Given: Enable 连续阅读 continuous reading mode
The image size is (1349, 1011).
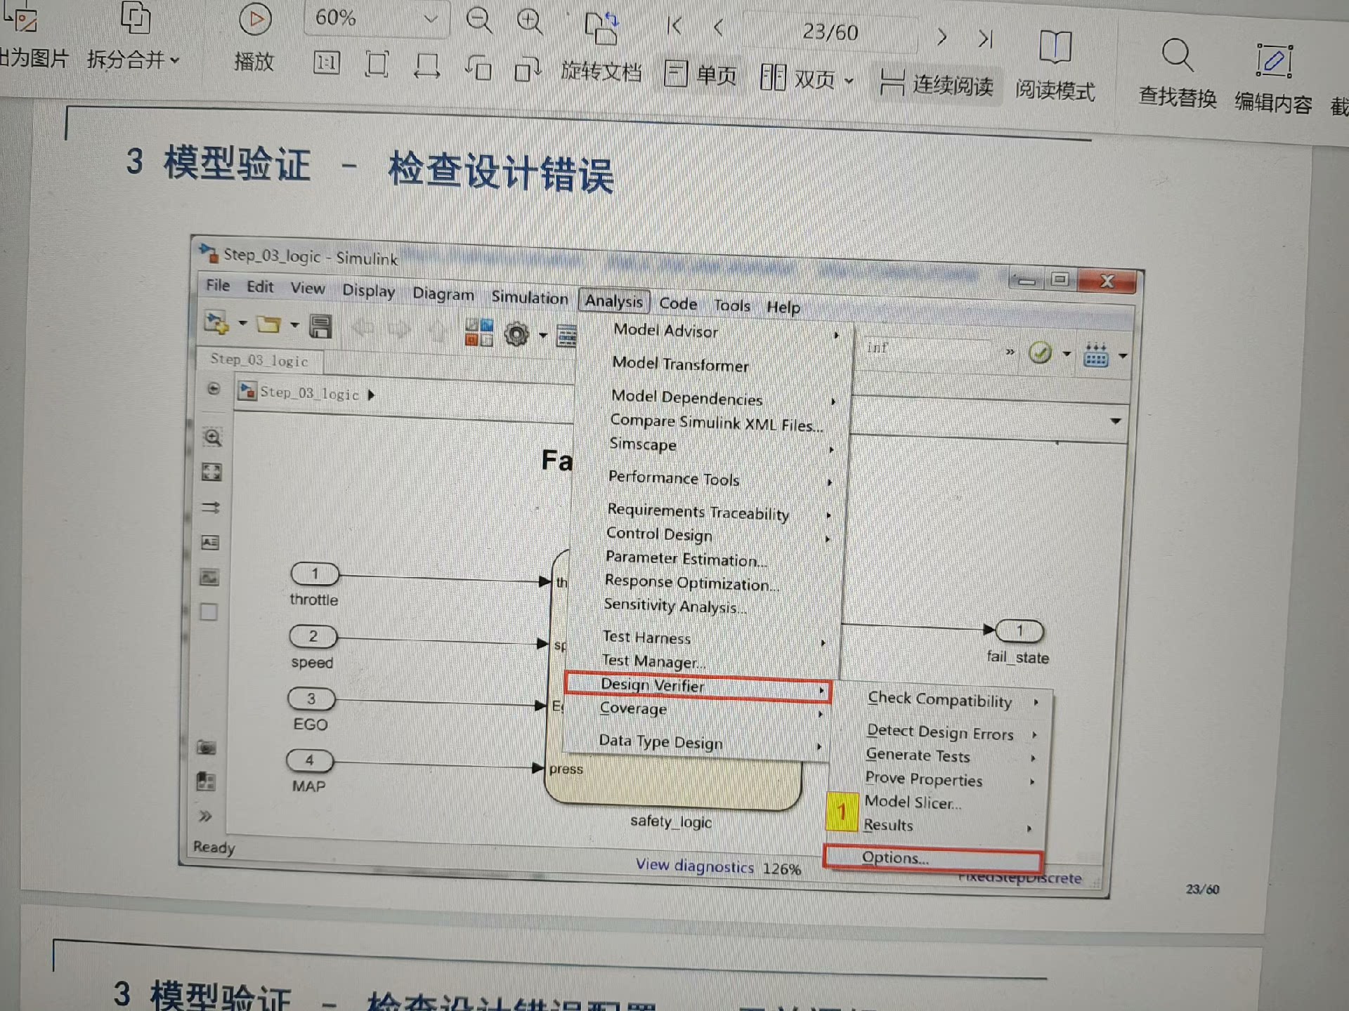Looking at the screenshot, I should pyautogui.click(x=937, y=81).
